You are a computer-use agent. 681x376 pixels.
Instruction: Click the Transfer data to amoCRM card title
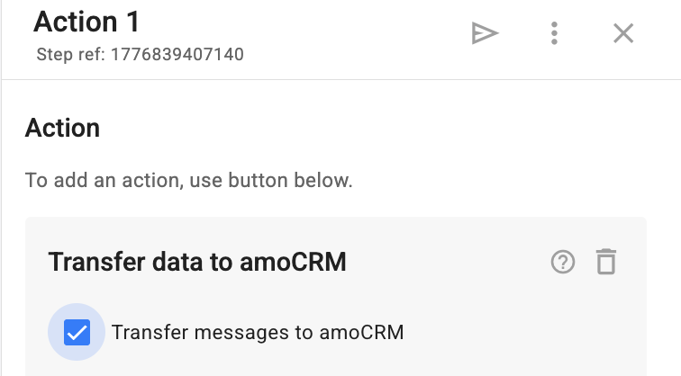pos(197,262)
